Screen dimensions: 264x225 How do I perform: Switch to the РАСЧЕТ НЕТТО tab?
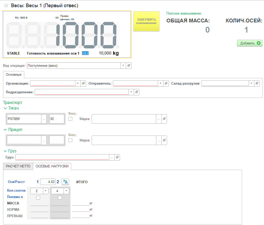coord(18,166)
